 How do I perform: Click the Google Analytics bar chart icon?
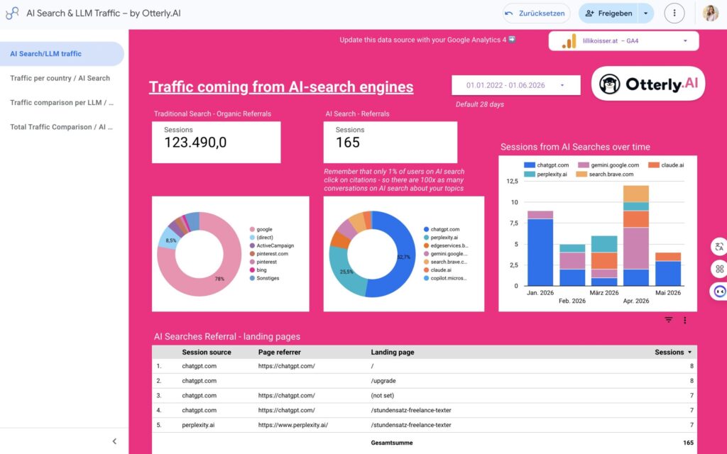569,41
